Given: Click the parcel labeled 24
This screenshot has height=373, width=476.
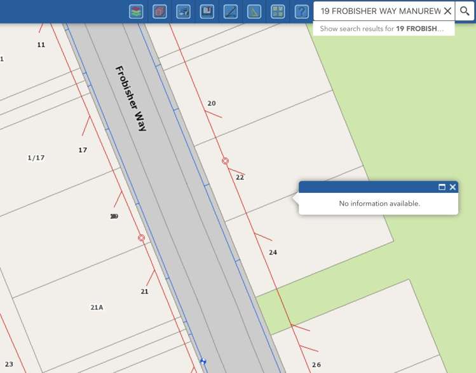Looking at the screenshot, I should point(273,253).
